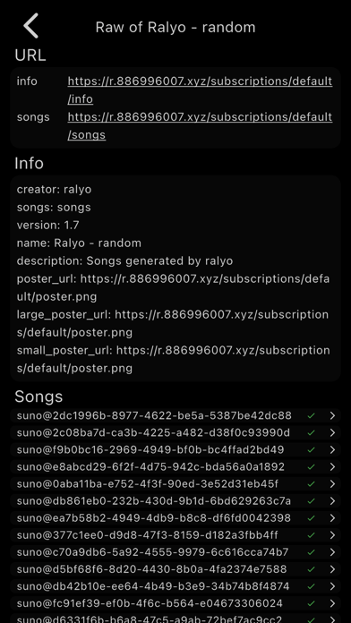Expand chevron for suno@377c1ee0 song
Screen dimensions: 351x623
point(333,535)
